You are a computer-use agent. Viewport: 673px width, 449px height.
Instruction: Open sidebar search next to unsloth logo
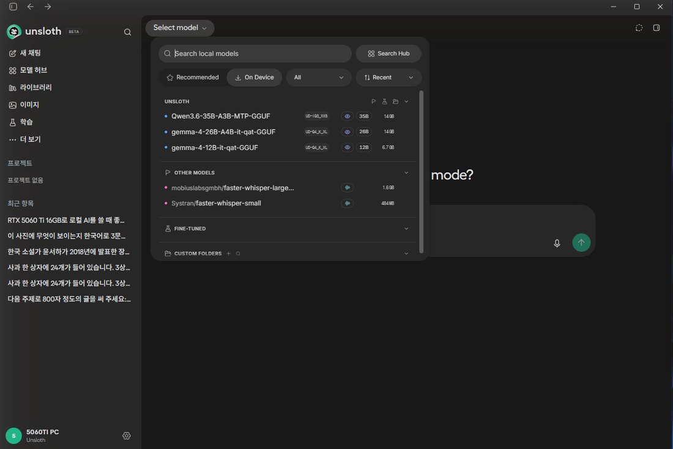coord(127,32)
